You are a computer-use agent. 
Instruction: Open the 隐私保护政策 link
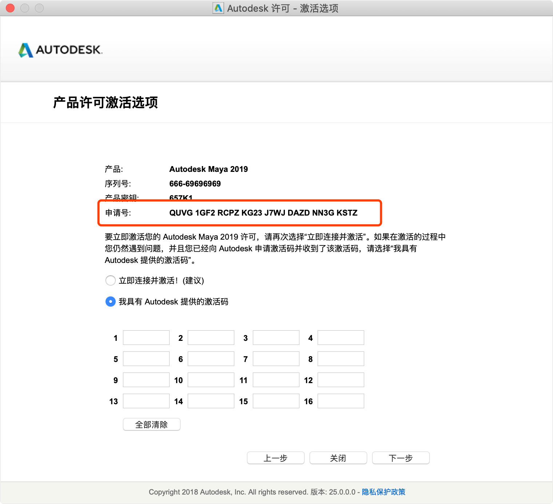pos(383,492)
